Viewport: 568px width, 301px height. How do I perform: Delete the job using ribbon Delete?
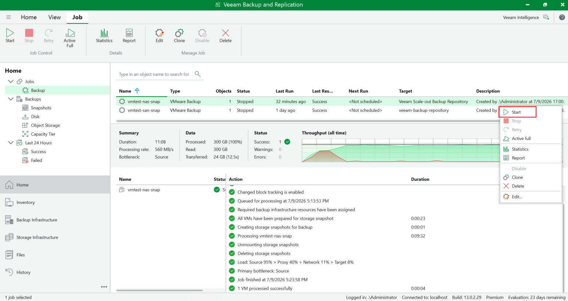[226, 36]
